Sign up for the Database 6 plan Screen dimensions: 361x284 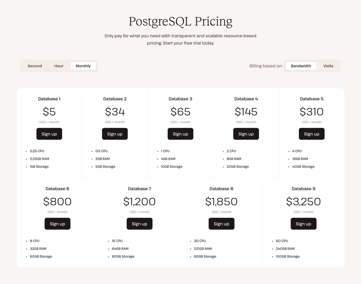point(57,224)
